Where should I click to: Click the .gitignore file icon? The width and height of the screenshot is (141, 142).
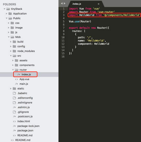[x=14, y=112]
